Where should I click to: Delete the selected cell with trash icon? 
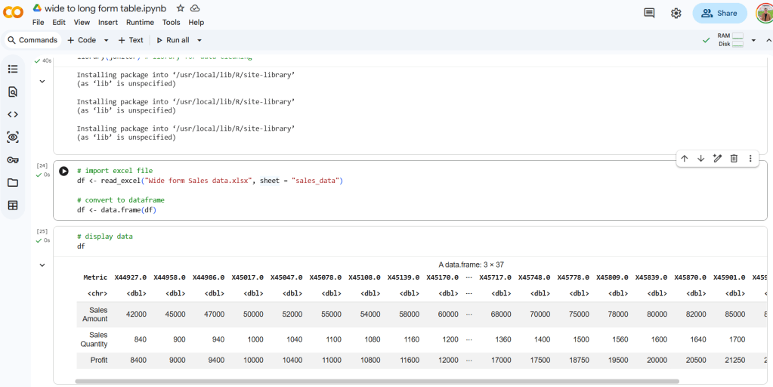coord(734,159)
